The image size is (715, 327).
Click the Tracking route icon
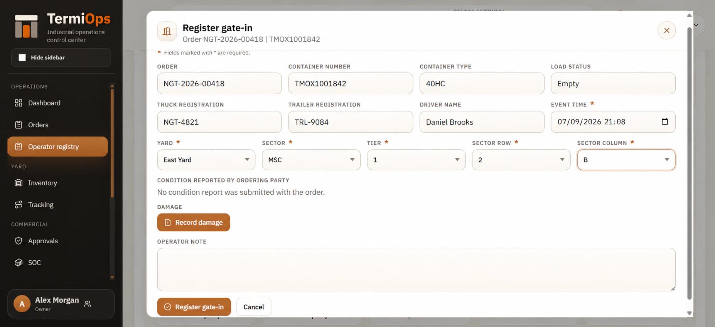(19, 205)
